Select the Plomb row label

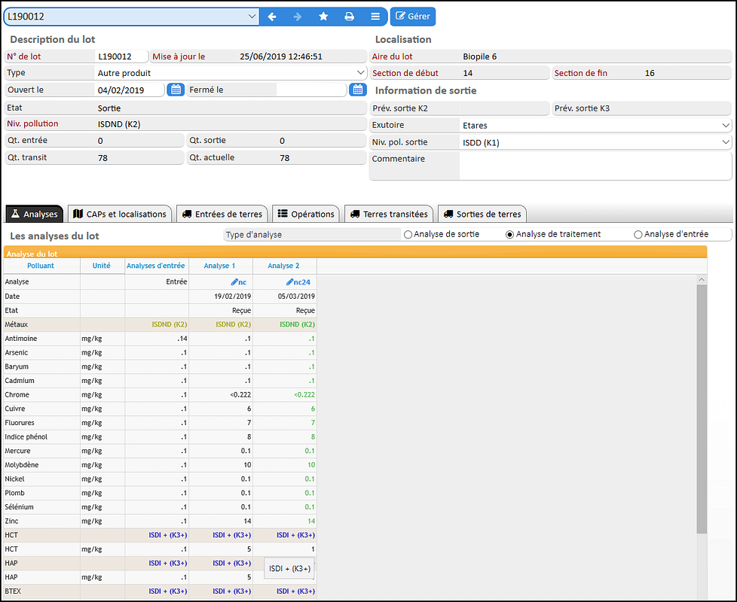point(14,493)
